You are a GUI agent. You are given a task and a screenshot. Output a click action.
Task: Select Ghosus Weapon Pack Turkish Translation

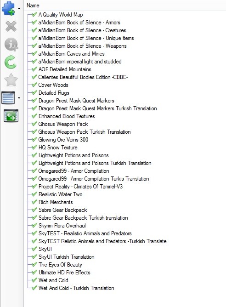(x=85, y=132)
